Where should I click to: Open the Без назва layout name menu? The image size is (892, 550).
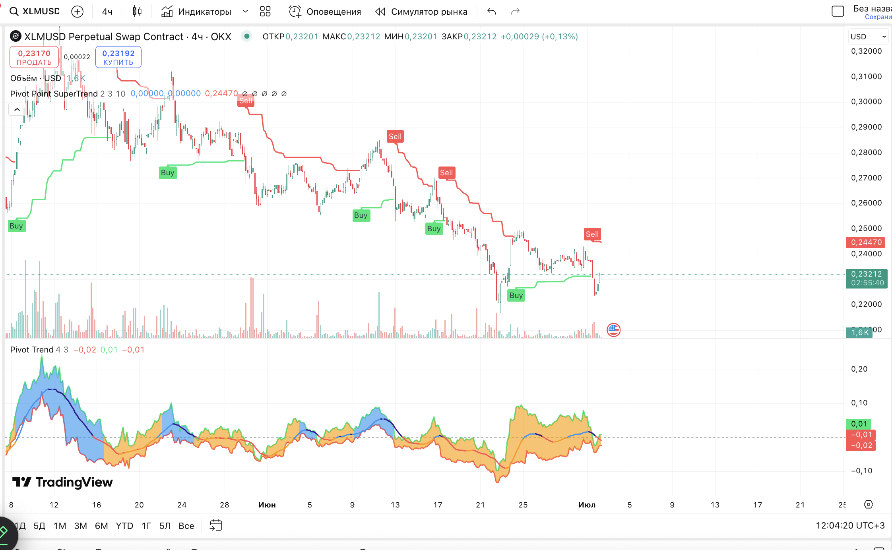[x=872, y=9]
